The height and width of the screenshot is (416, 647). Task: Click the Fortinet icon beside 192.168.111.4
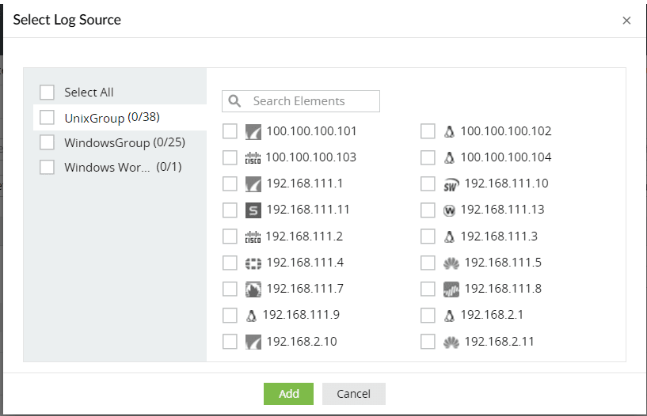tap(253, 263)
